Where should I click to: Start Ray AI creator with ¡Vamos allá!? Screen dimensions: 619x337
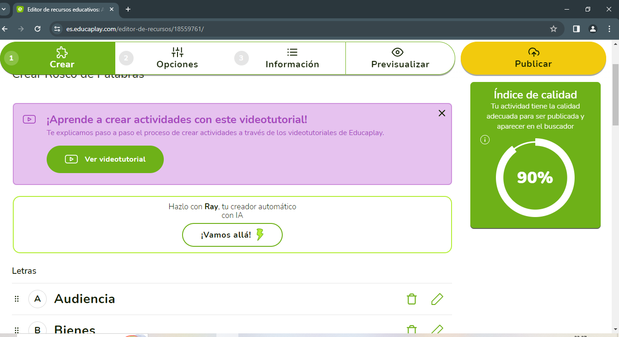(232, 235)
